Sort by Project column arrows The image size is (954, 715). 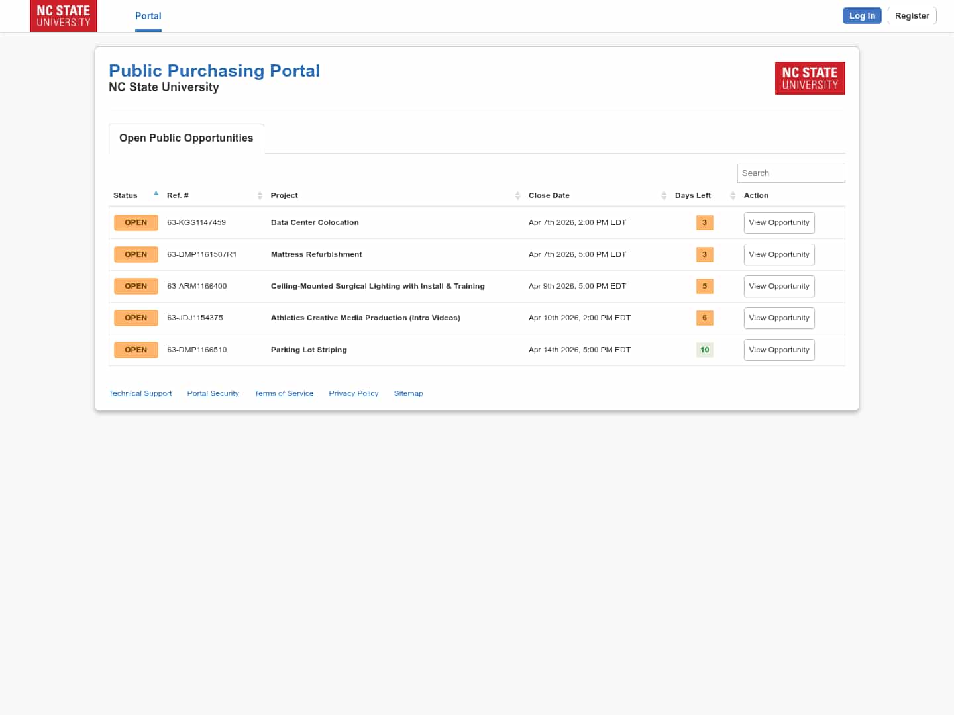pyautogui.click(x=517, y=195)
